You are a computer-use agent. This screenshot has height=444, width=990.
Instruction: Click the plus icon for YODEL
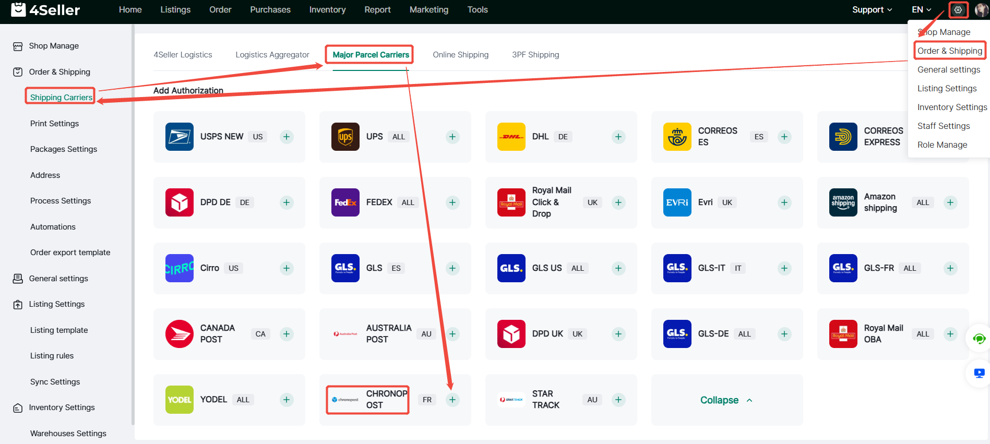click(x=287, y=400)
